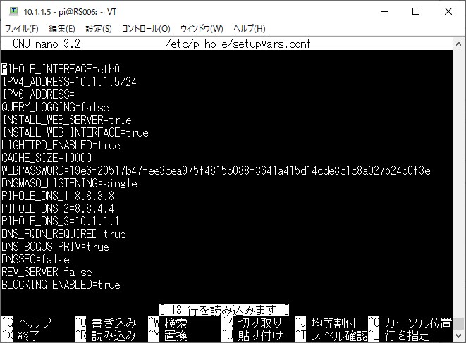Click the PIHOLE_DNS_3=10.1.1.1 line
This screenshot has height=343, width=466.
(x=61, y=221)
